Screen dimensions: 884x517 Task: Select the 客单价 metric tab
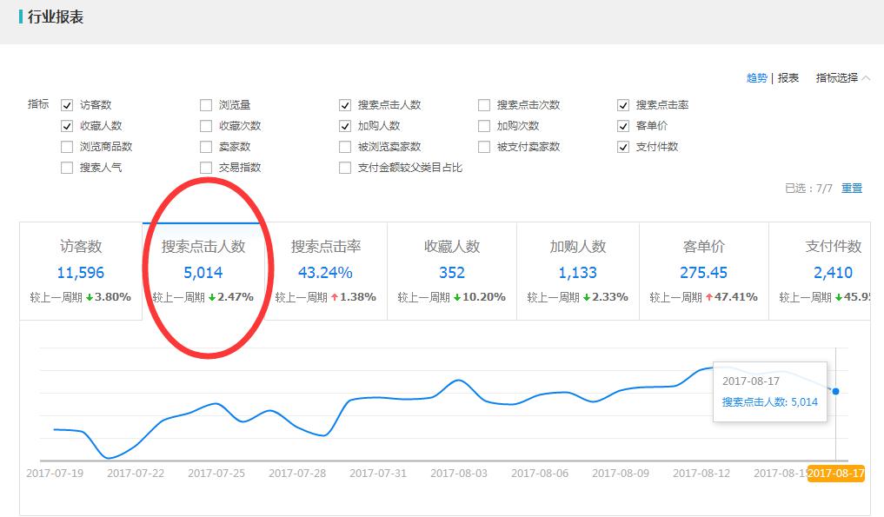pos(703,270)
